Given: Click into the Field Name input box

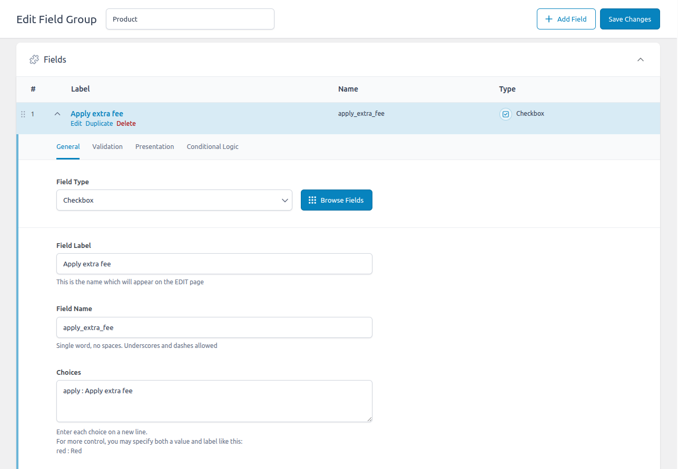Looking at the screenshot, I should coord(214,327).
